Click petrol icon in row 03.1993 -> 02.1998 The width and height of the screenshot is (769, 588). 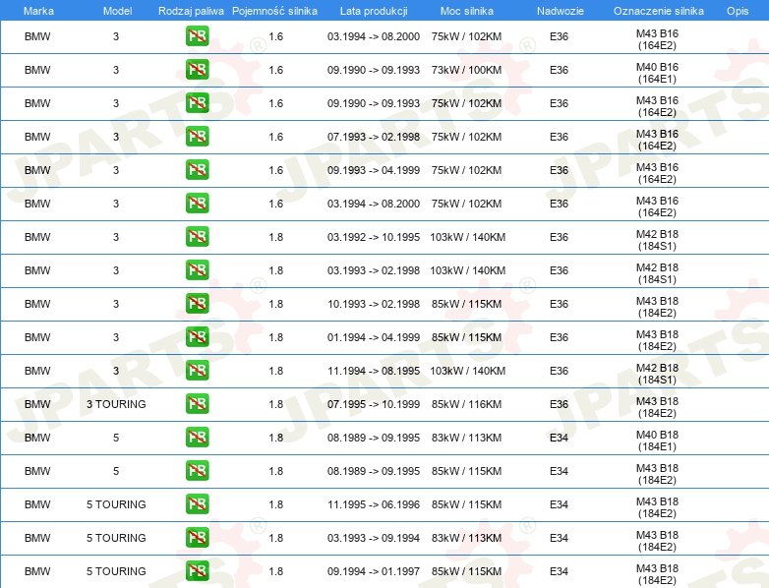(x=197, y=270)
